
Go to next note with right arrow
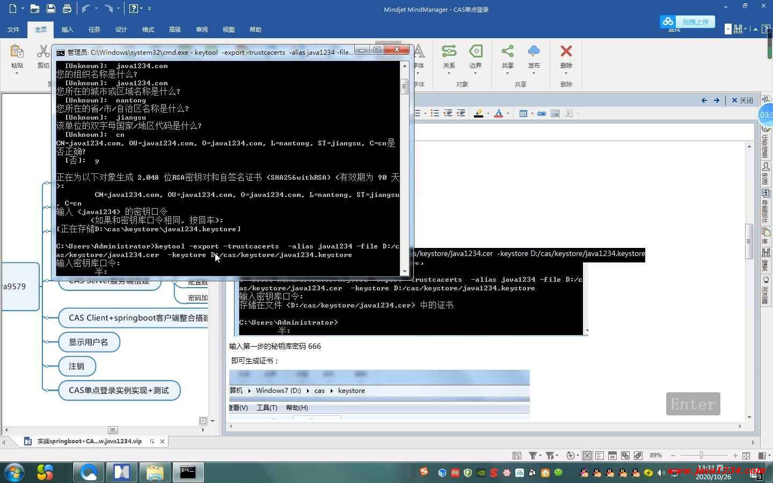[717, 100]
